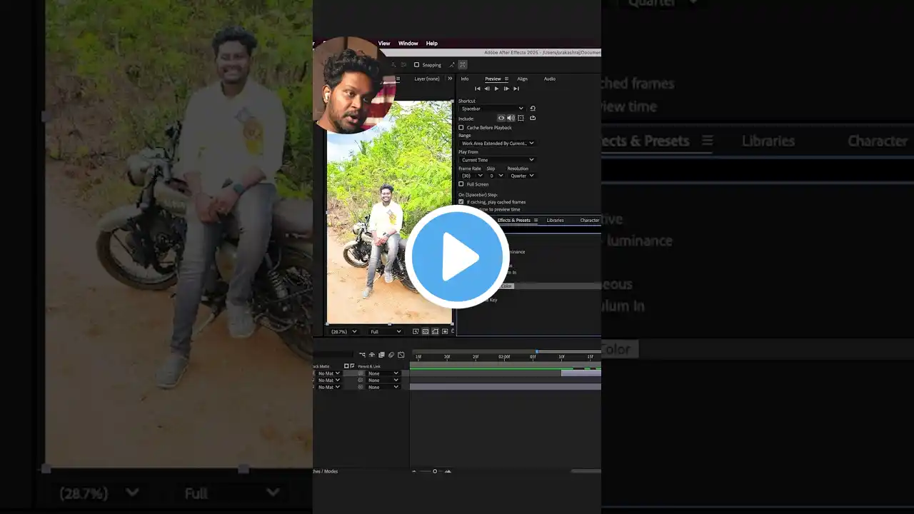Open the View menu
The width and height of the screenshot is (914, 514).
click(384, 44)
